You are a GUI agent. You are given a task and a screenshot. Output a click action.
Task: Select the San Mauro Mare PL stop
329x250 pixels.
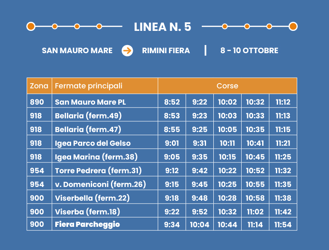pyautogui.click(x=90, y=102)
